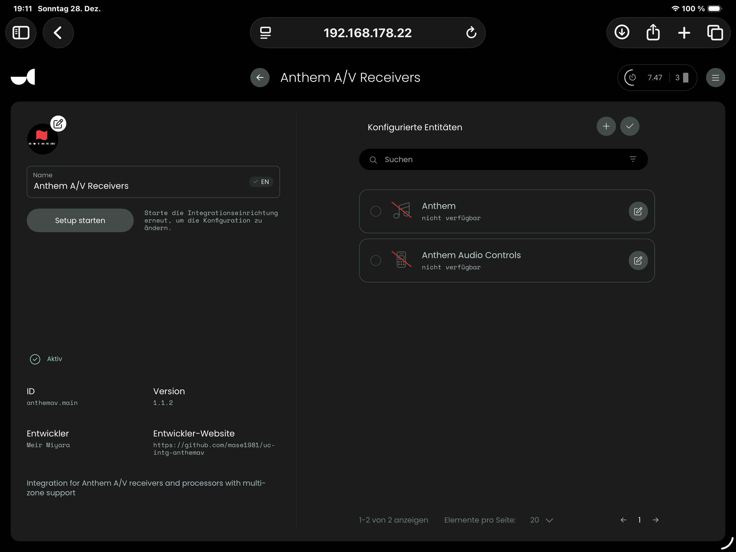
Task: Toggle the EN language chip
Action: coord(261,182)
